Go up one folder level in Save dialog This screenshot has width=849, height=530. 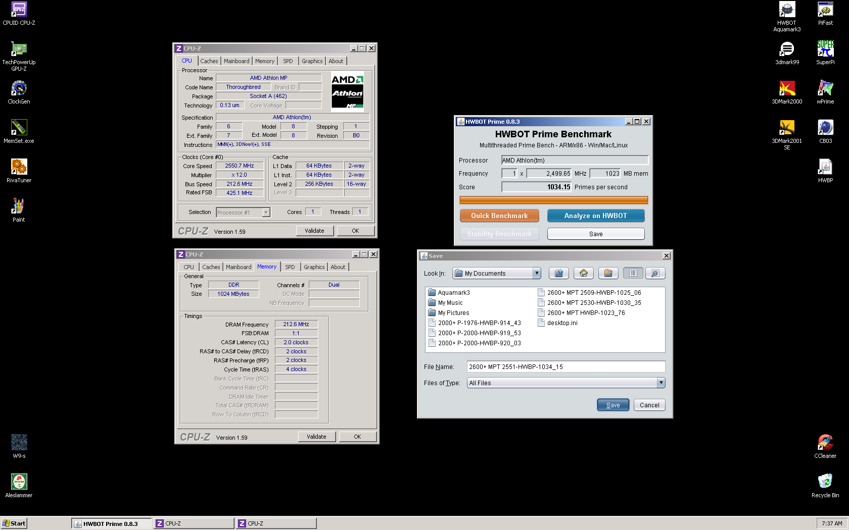coord(559,273)
